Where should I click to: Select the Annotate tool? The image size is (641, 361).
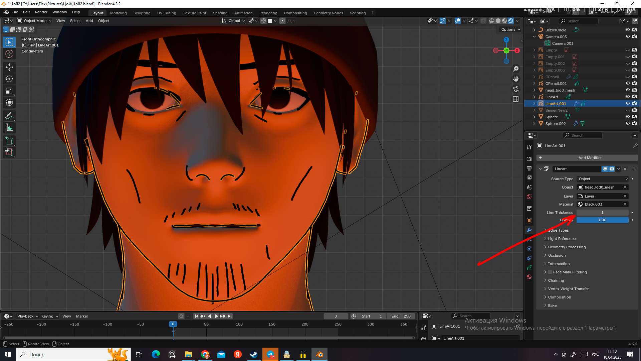[9, 116]
